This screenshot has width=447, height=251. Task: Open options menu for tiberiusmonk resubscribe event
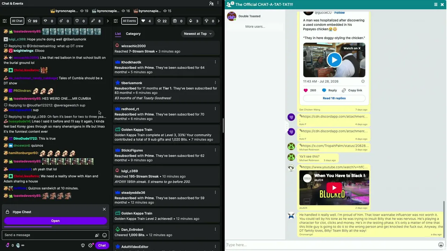pos(215,83)
